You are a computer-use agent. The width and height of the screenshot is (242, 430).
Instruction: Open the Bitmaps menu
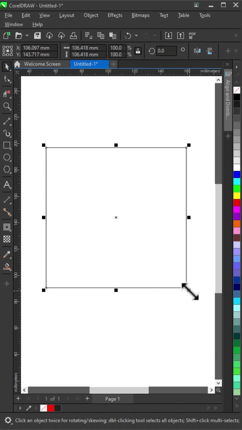tap(140, 15)
